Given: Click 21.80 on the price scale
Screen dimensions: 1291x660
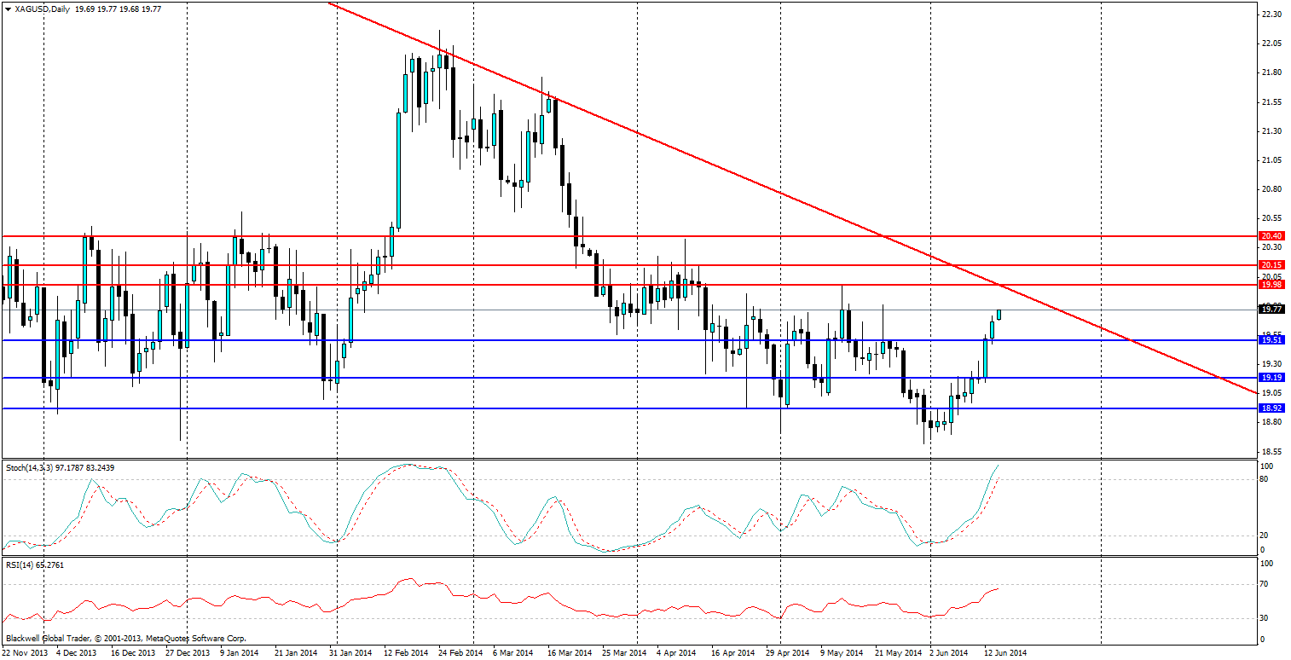Looking at the screenshot, I should coord(1271,72).
